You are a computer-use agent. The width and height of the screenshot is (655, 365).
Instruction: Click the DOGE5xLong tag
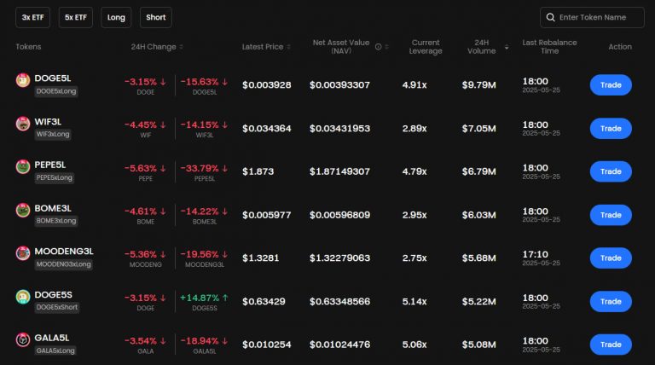pyautogui.click(x=56, y=91)
